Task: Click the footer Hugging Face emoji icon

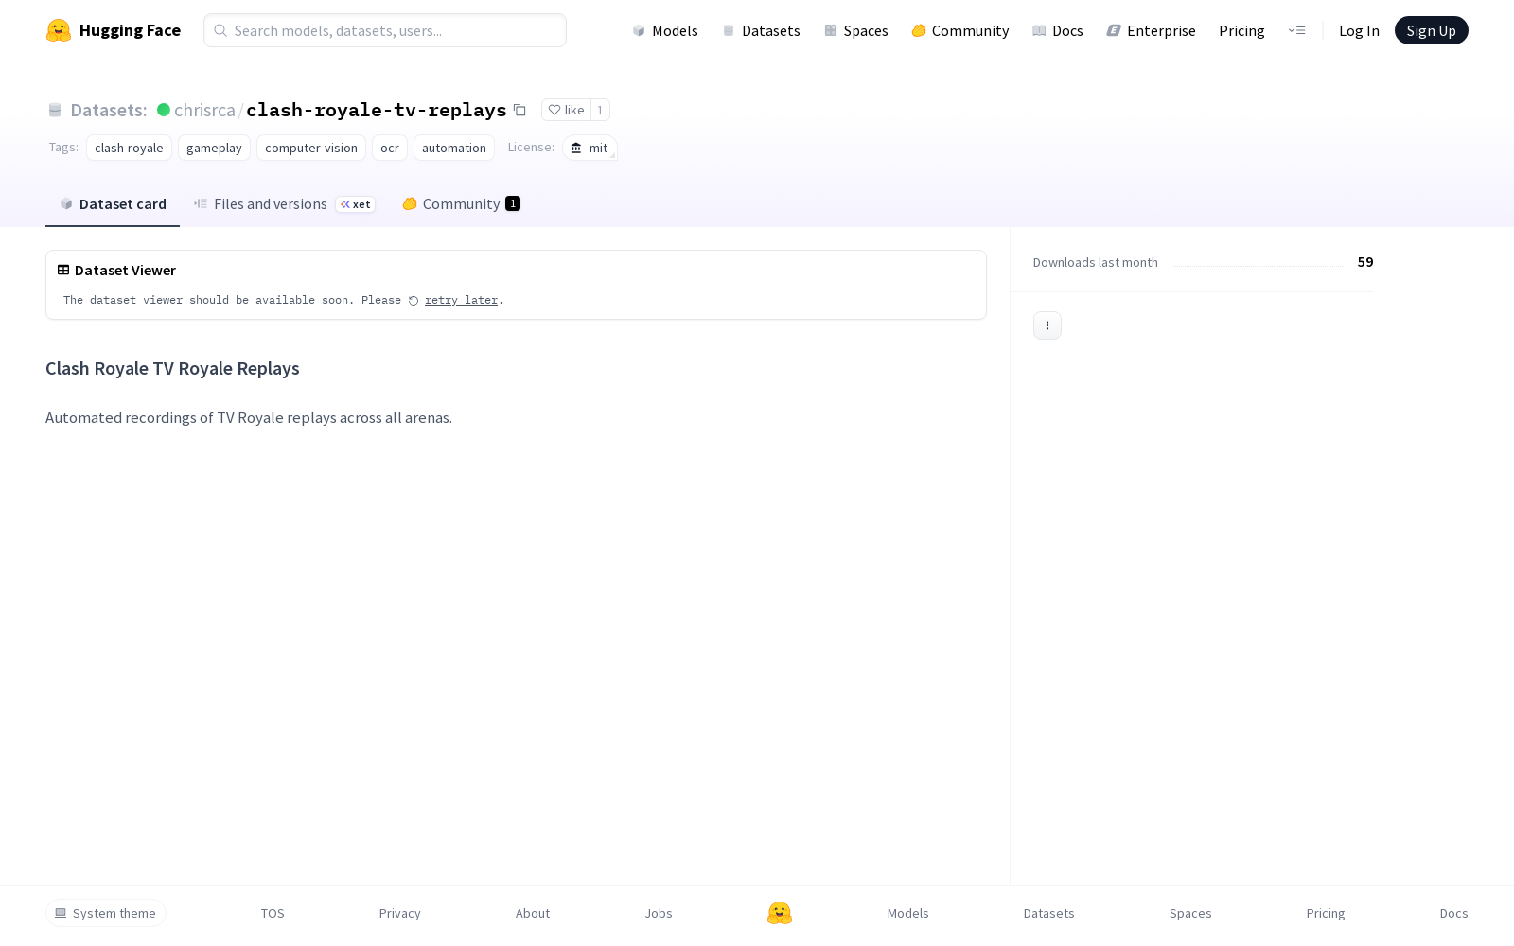Action: [x=780, y=913]
